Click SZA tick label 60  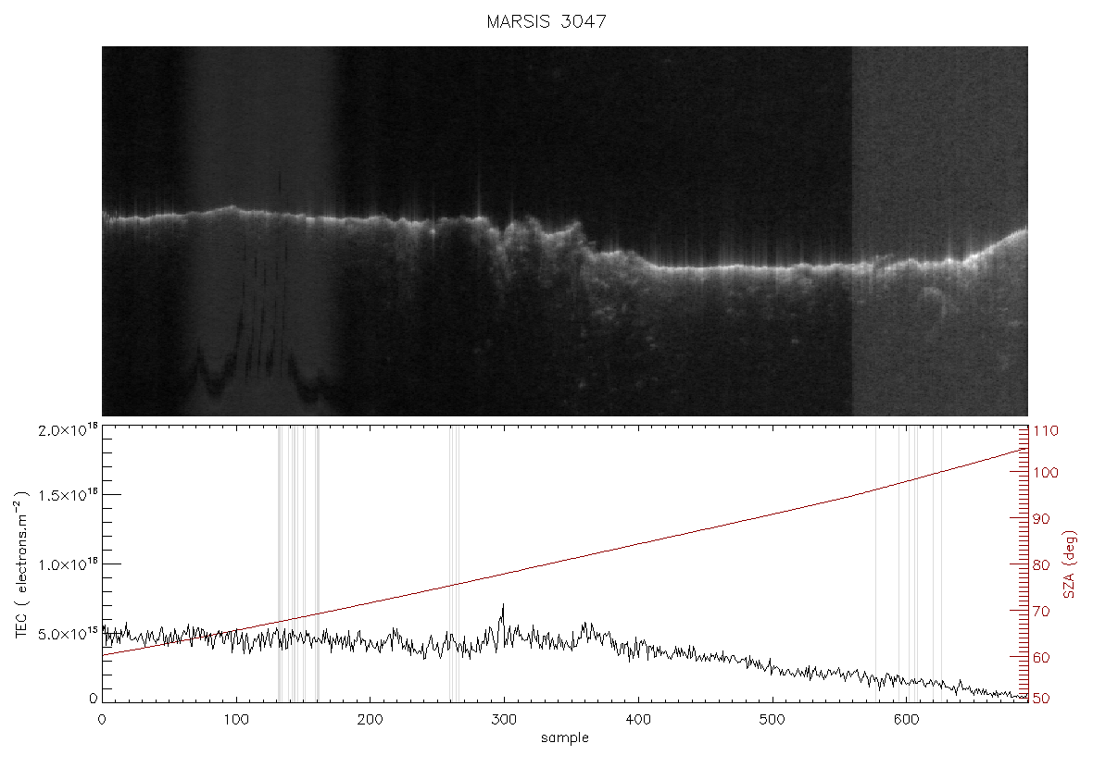[x=1041, y=657]
